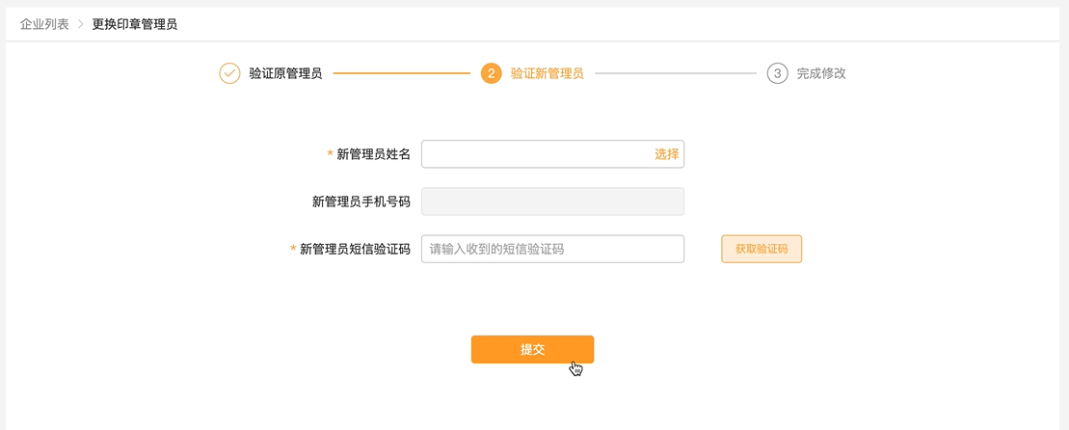1069x430 pixels.
Task: Select the 验证新管理员 step label
Action: pyautogui.click(x=548, y=73)
